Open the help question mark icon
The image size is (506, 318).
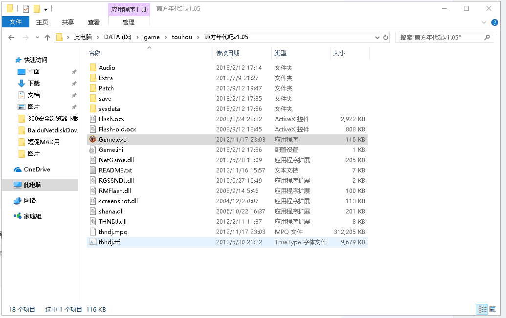tap(494, 22)
